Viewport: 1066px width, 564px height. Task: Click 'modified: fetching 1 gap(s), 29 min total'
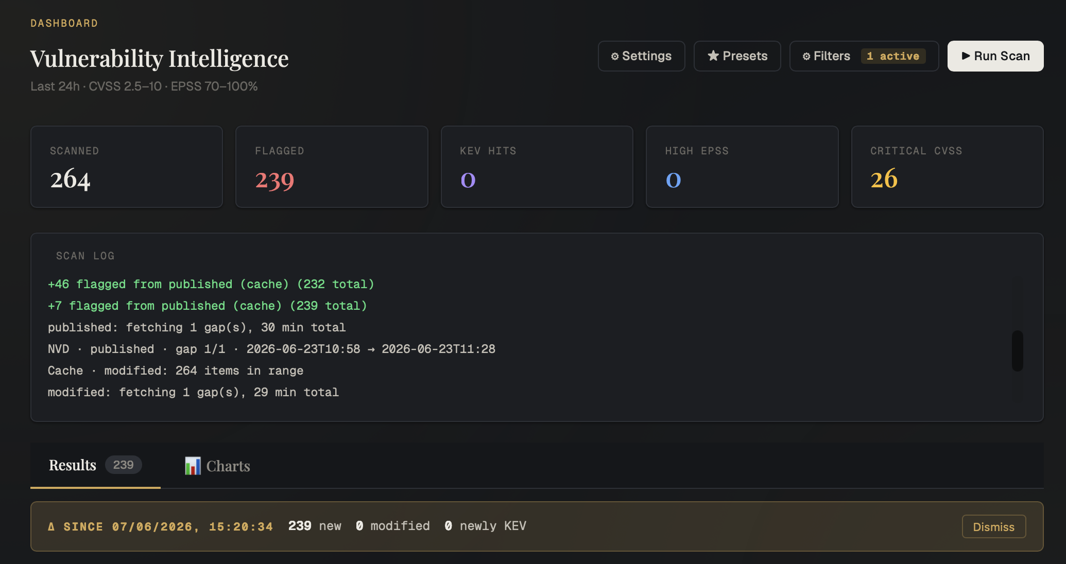coord(193,392)
